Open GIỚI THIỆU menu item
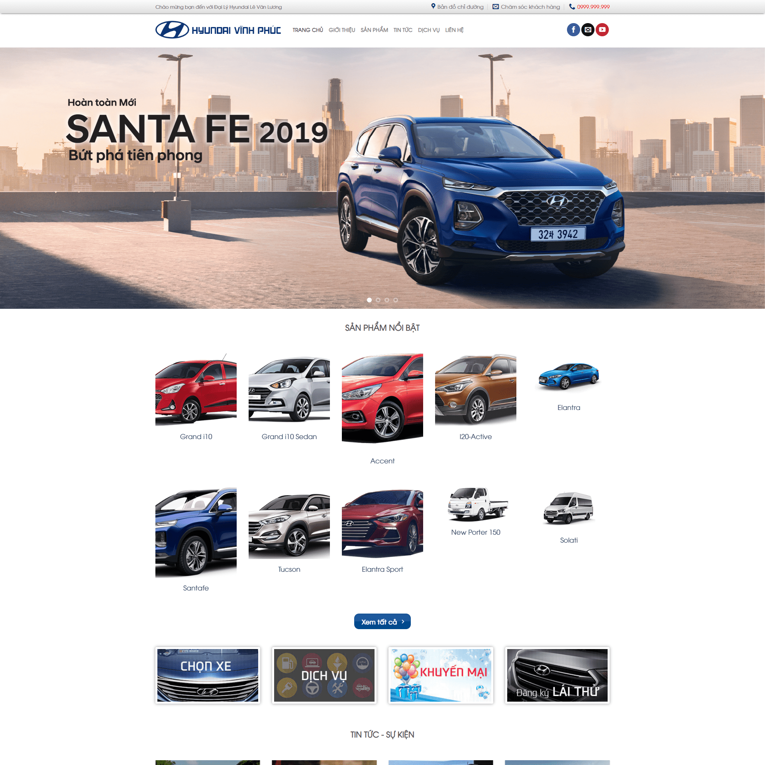Viewport: 765px width, 765px height. 342,30
